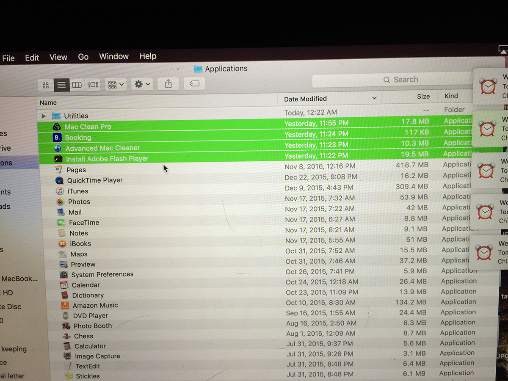The height and width of the screenshot is (381, 508).
Task: Select the list view button
Action: [x=61, y=85]
